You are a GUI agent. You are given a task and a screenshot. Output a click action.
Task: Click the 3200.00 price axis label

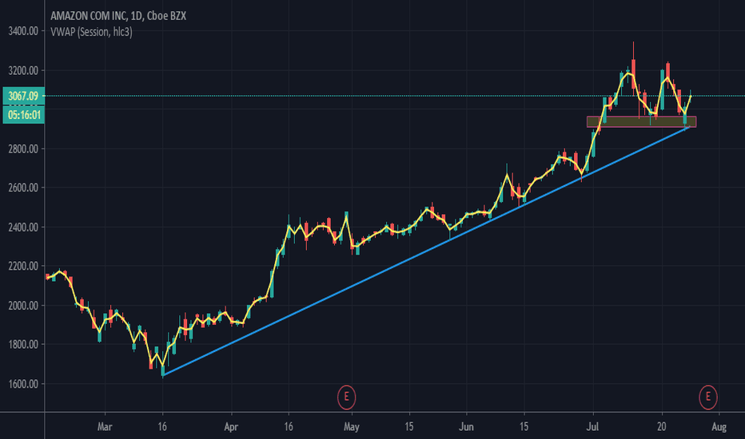click(23, 71)
